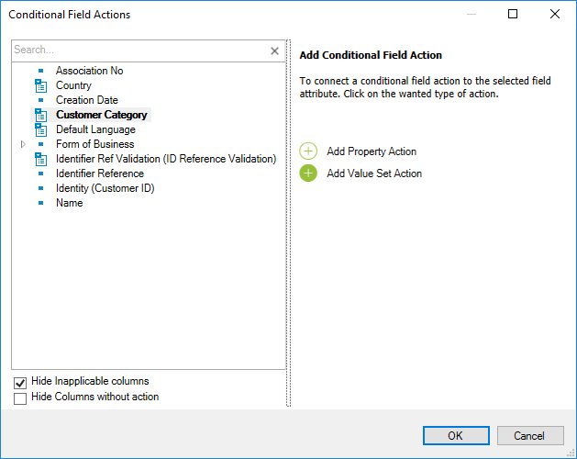This screenshot has width=577, height=459.
Task: Click the Add Property Action link
Action: coord(372,151)
